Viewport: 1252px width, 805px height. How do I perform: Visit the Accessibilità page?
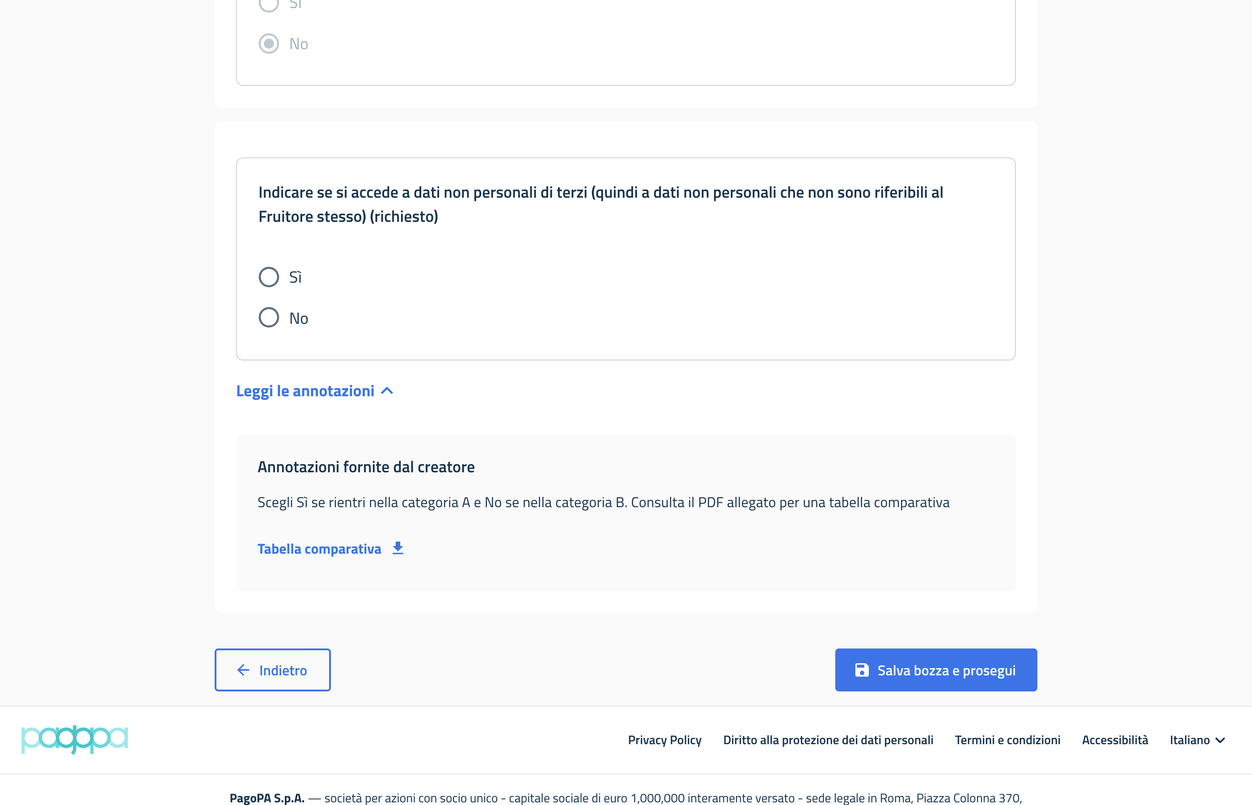point(1115,740)
